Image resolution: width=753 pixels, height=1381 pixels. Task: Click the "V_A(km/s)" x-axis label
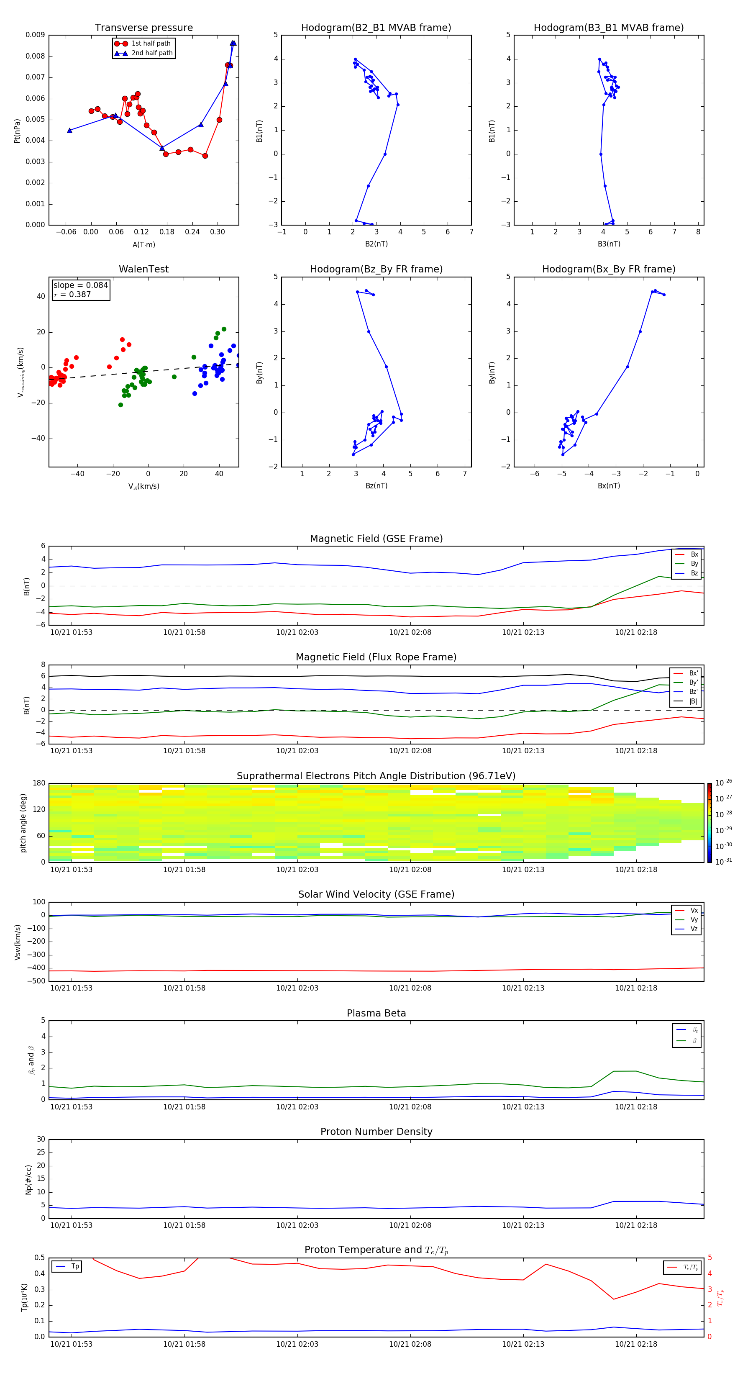coord(143,486)
